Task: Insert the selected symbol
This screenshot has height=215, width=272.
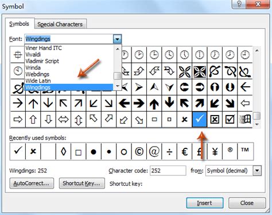Action: tap(205, 203)
